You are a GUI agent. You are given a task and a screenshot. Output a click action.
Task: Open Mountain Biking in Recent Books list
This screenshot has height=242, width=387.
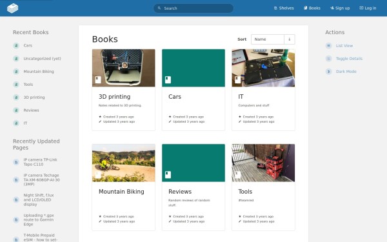39,72
